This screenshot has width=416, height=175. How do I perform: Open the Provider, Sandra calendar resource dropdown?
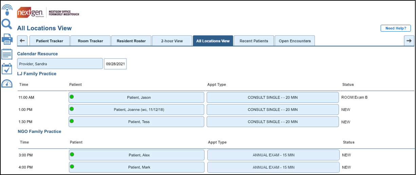pyautogui.click(x=60, y=64)
